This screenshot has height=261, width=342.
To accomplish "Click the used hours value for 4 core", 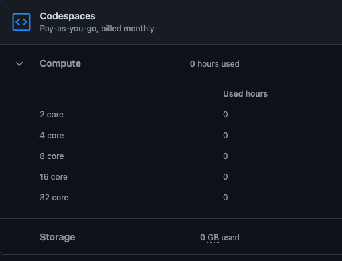I will (x=226, y=136).
